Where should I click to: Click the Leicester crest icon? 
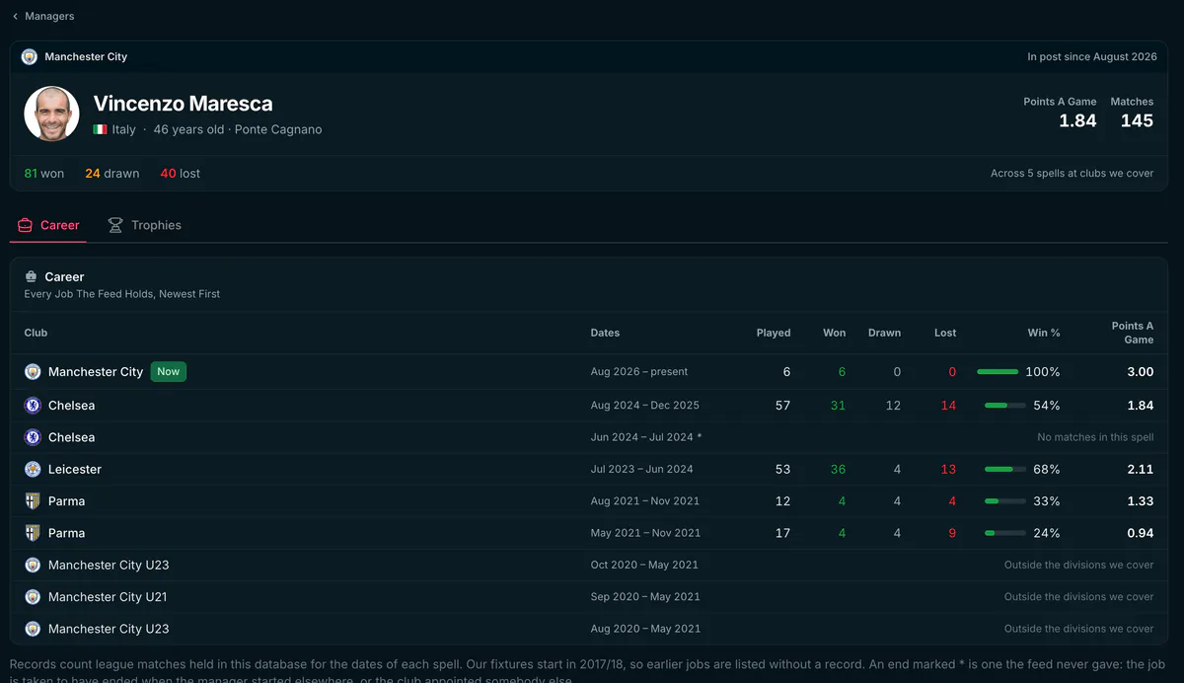(x=33, y=469)
